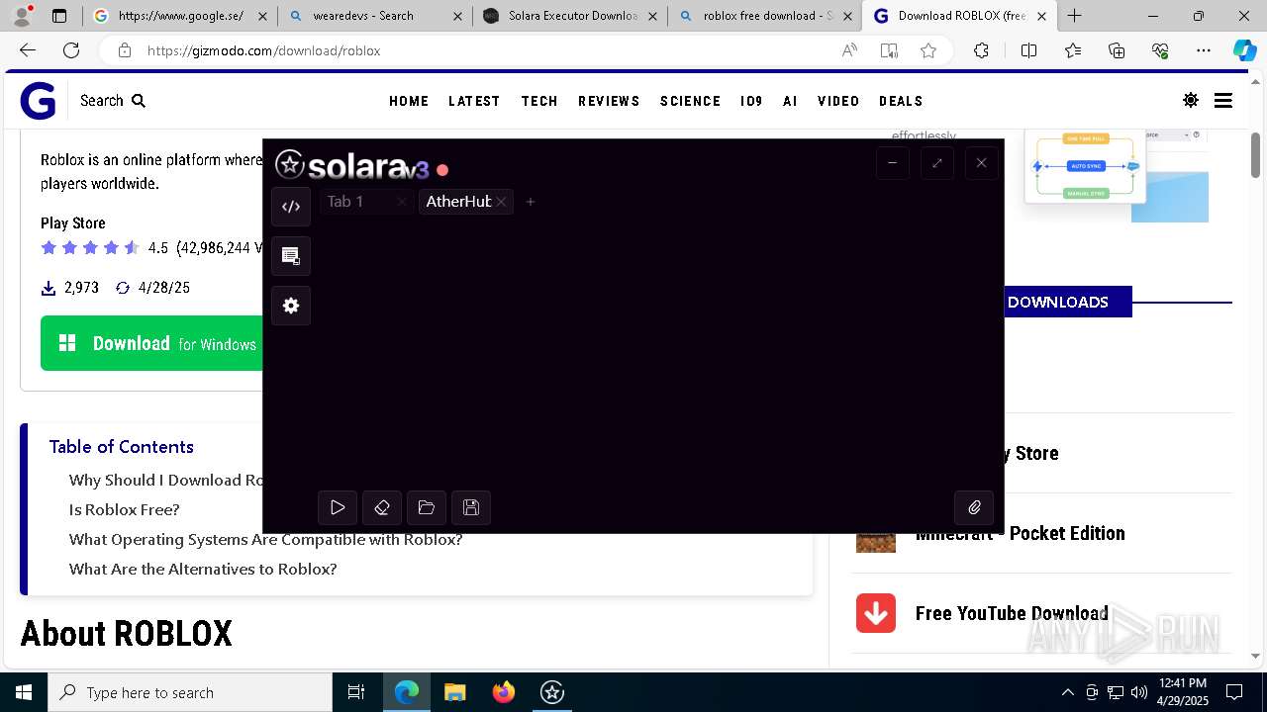Open 'What Operating Systems Are Compatible' link

click(265, 539)
